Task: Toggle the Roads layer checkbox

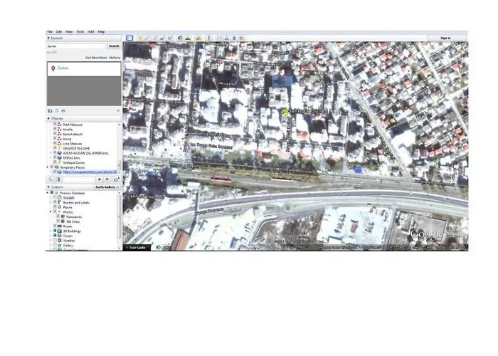Action: coord(56,226)
